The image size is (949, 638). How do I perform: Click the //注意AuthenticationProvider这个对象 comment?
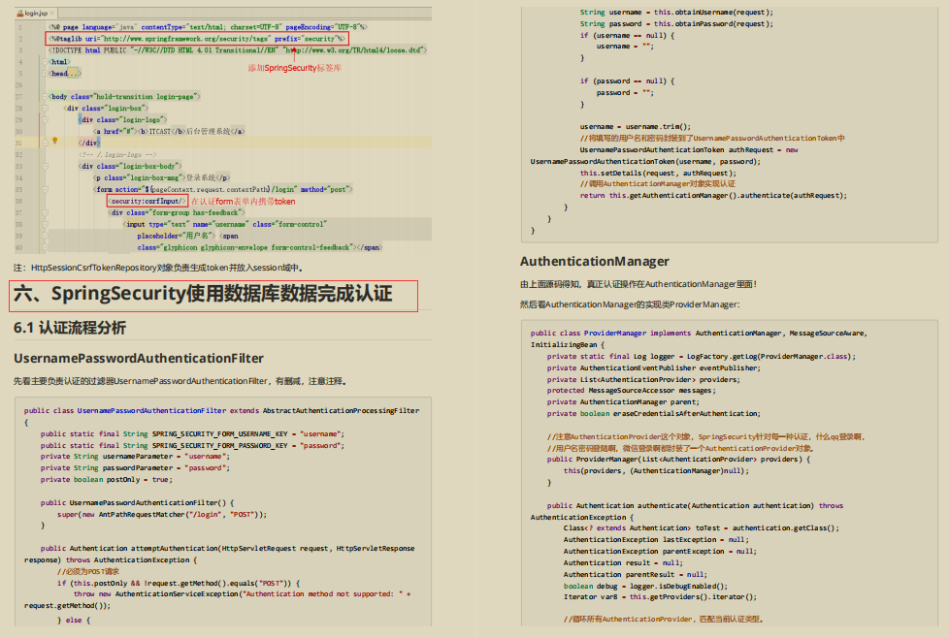point(707,436)
